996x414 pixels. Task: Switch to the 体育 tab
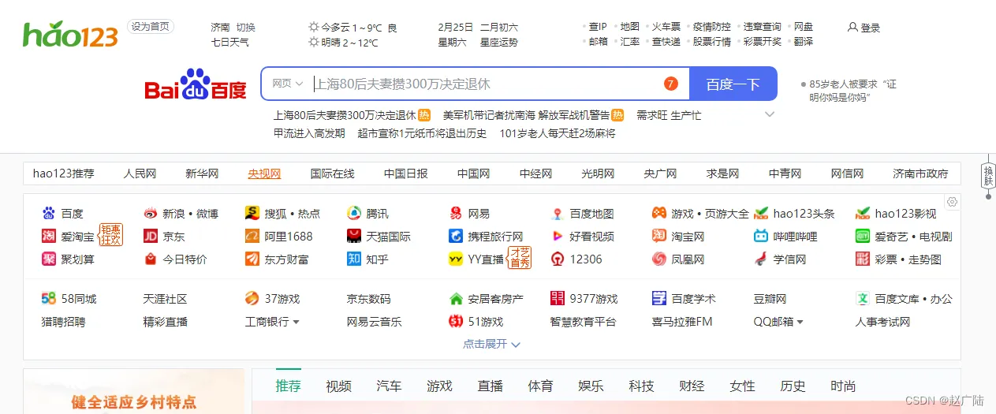click(540, 386)
